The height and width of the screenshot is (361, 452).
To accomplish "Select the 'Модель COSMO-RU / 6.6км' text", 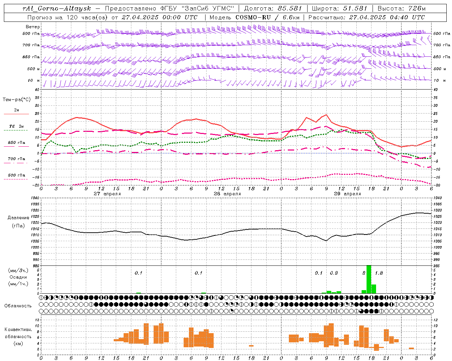I will coord(254,17).
